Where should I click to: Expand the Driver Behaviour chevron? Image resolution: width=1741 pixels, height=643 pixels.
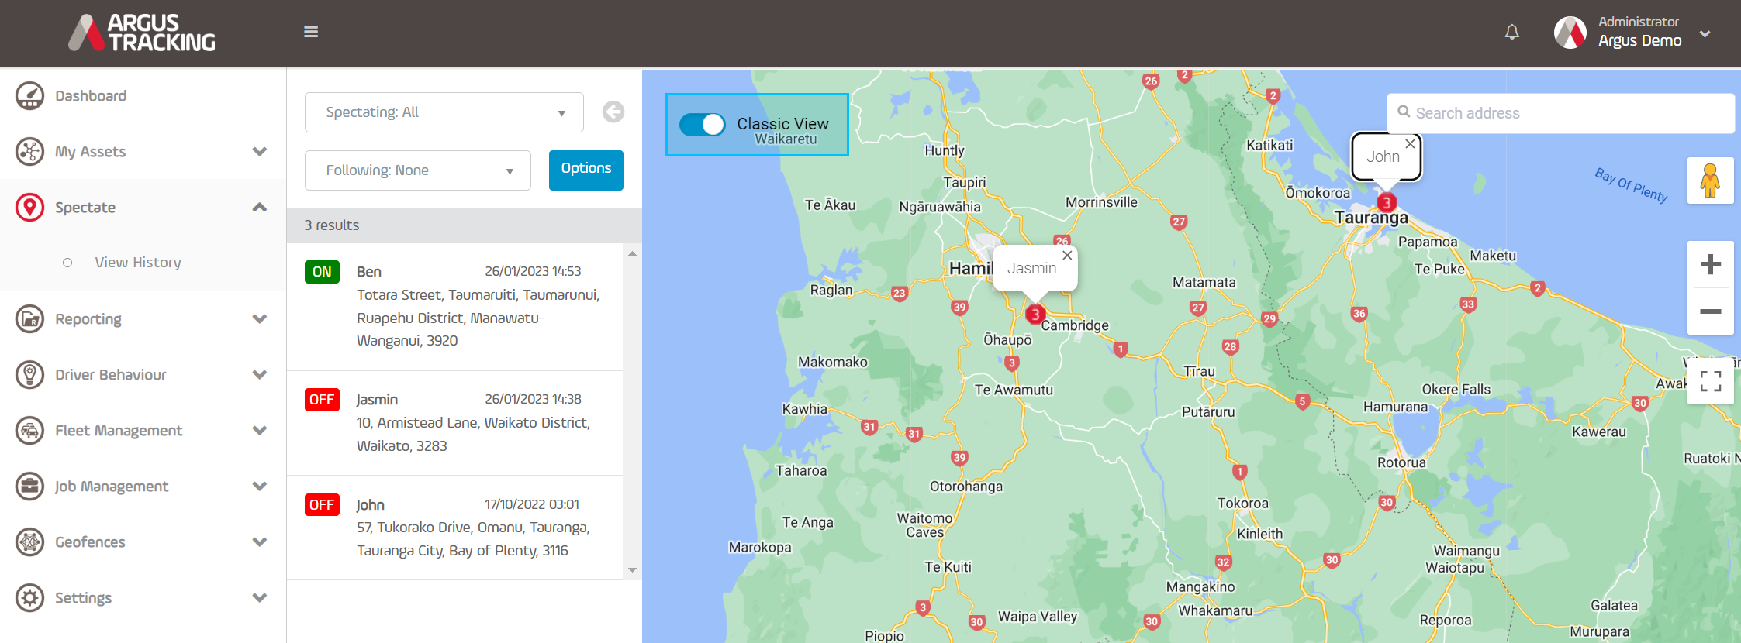tap(260, 375)
